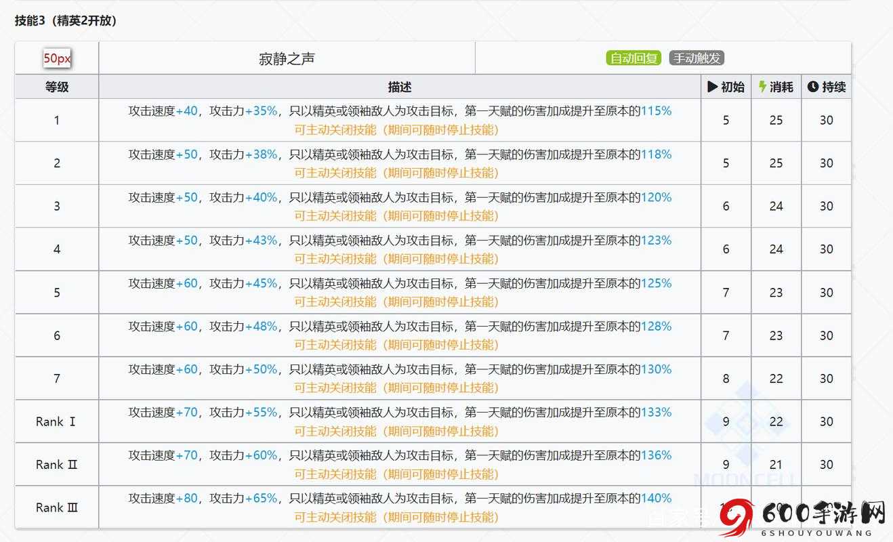Click the 120% value in level 3 description
This screenshot has width=893, height=542.
tap(656, 197)
